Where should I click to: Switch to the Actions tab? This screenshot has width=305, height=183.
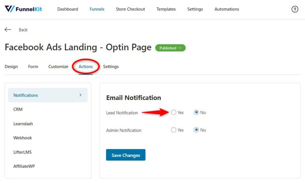(x=86, y=67)
